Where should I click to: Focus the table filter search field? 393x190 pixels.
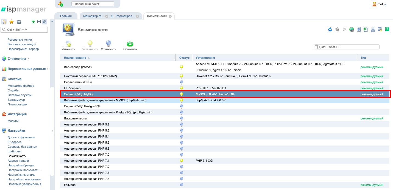(347, 47)
